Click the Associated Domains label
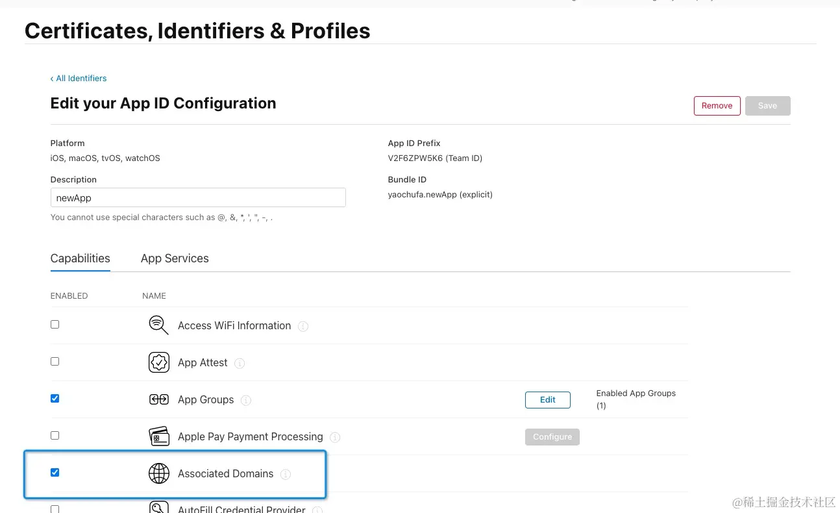 225,473
